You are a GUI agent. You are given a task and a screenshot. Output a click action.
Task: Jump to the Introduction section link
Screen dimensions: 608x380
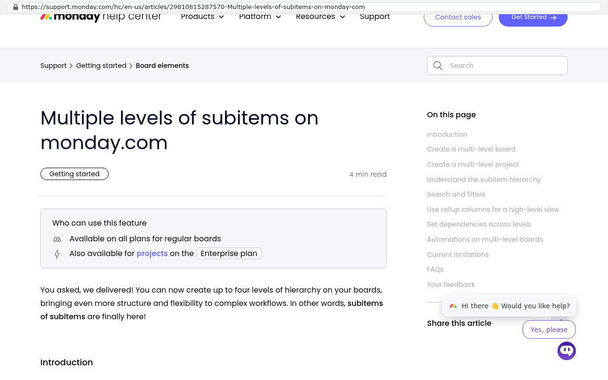(x=447, y=134)
